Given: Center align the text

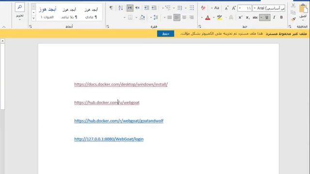Looking at the screenshot, I should coord(184,17).
